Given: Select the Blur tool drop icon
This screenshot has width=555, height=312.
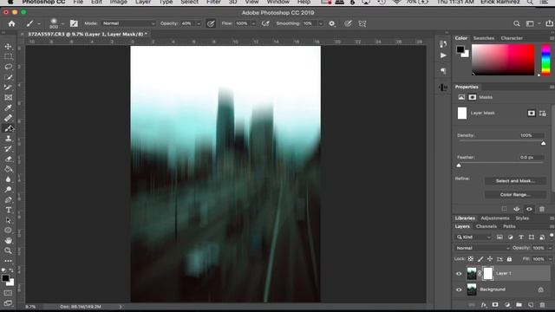Looking at the screenshot, I should (x=8, y=179).
